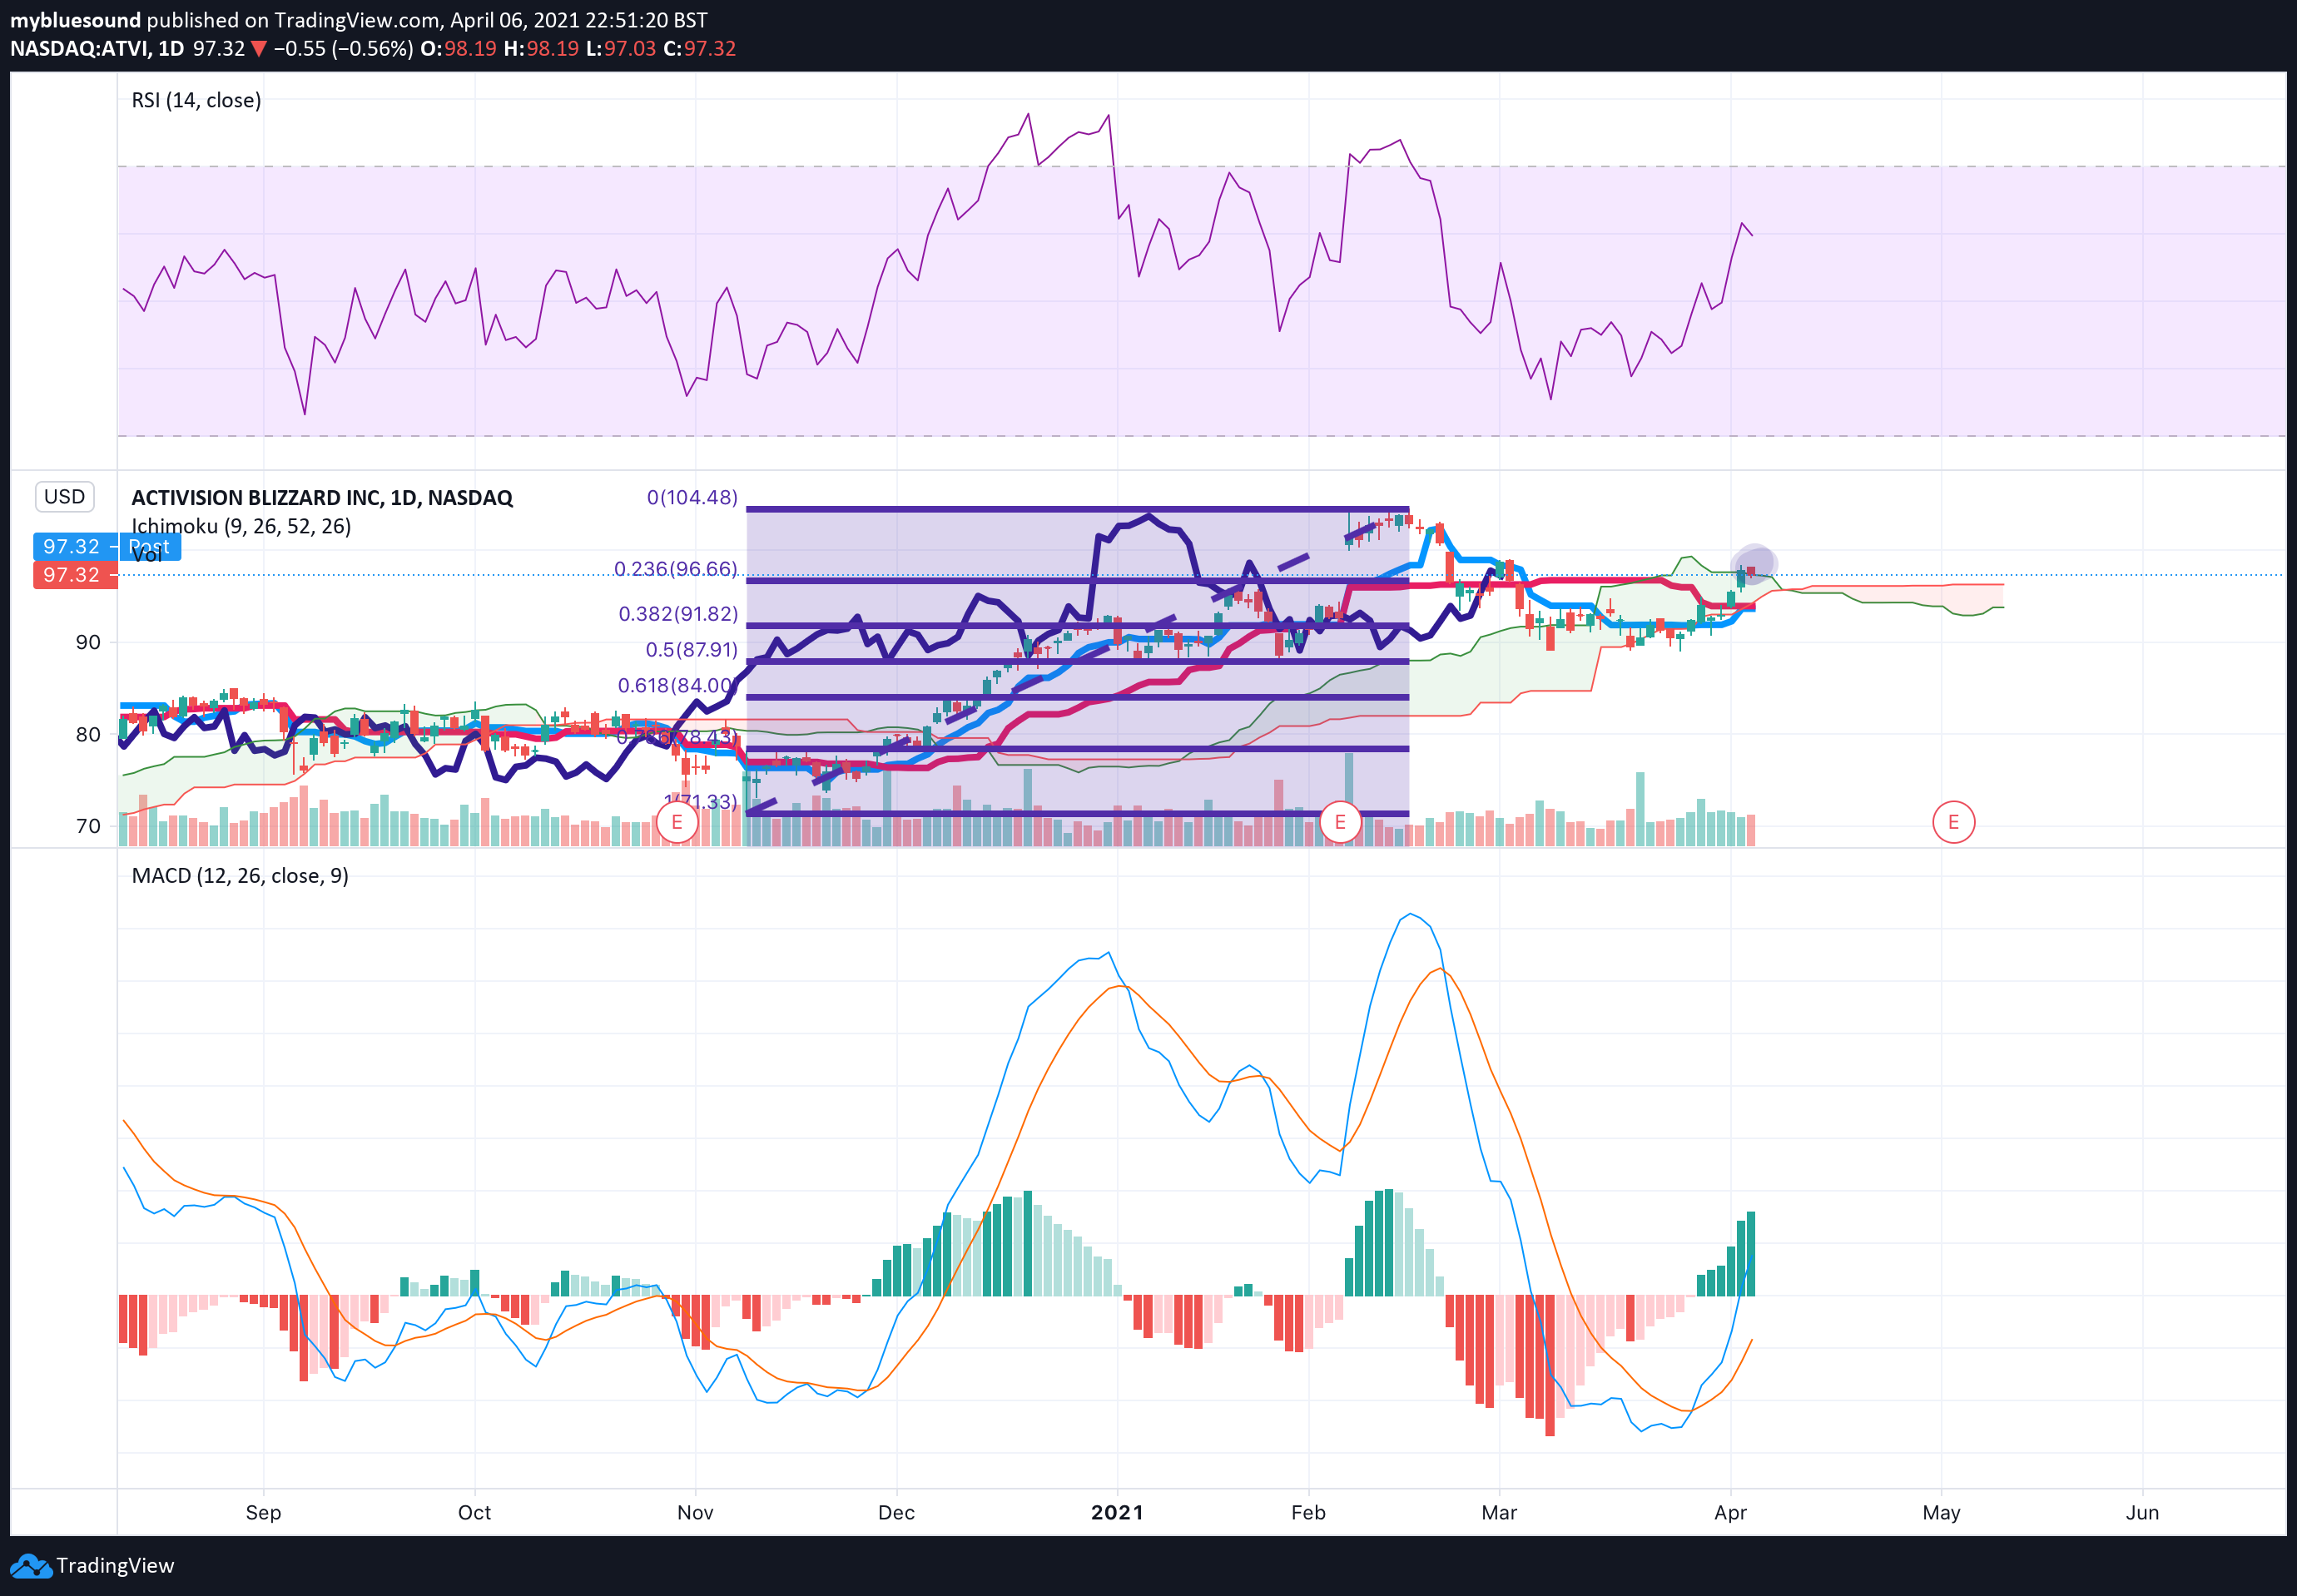Select the RSI (14, close) indicator label
Image resolution: width=2297 pixels, height=1596 pixels.
point(196,100)
